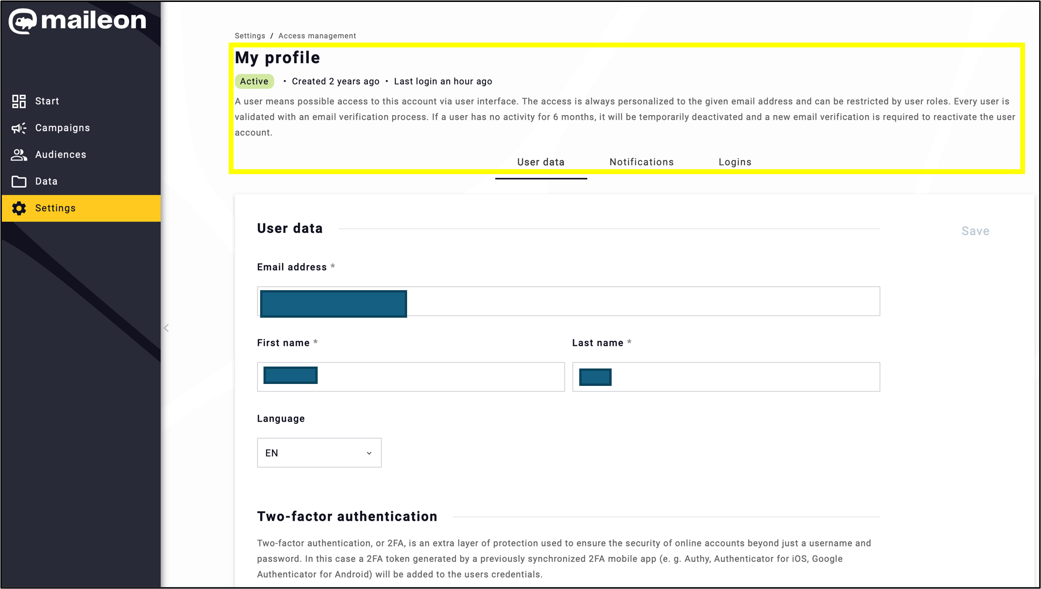Screen dimensions: 1041x589
Task: Open the Logins tab
Action: tap(734, 162)
